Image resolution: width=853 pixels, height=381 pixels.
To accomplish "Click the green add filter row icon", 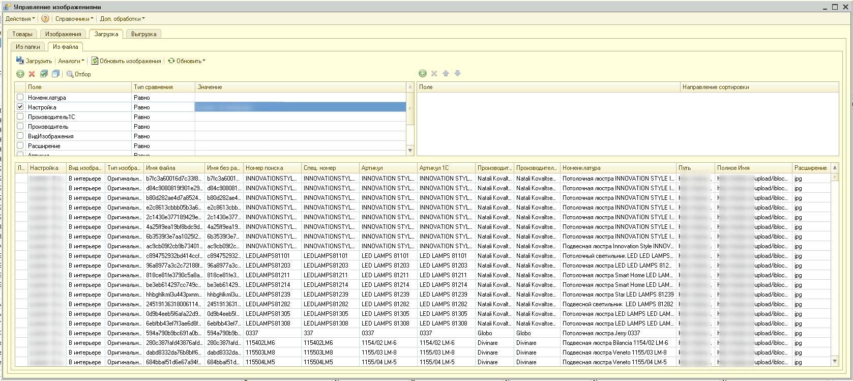I will (20, 74).
